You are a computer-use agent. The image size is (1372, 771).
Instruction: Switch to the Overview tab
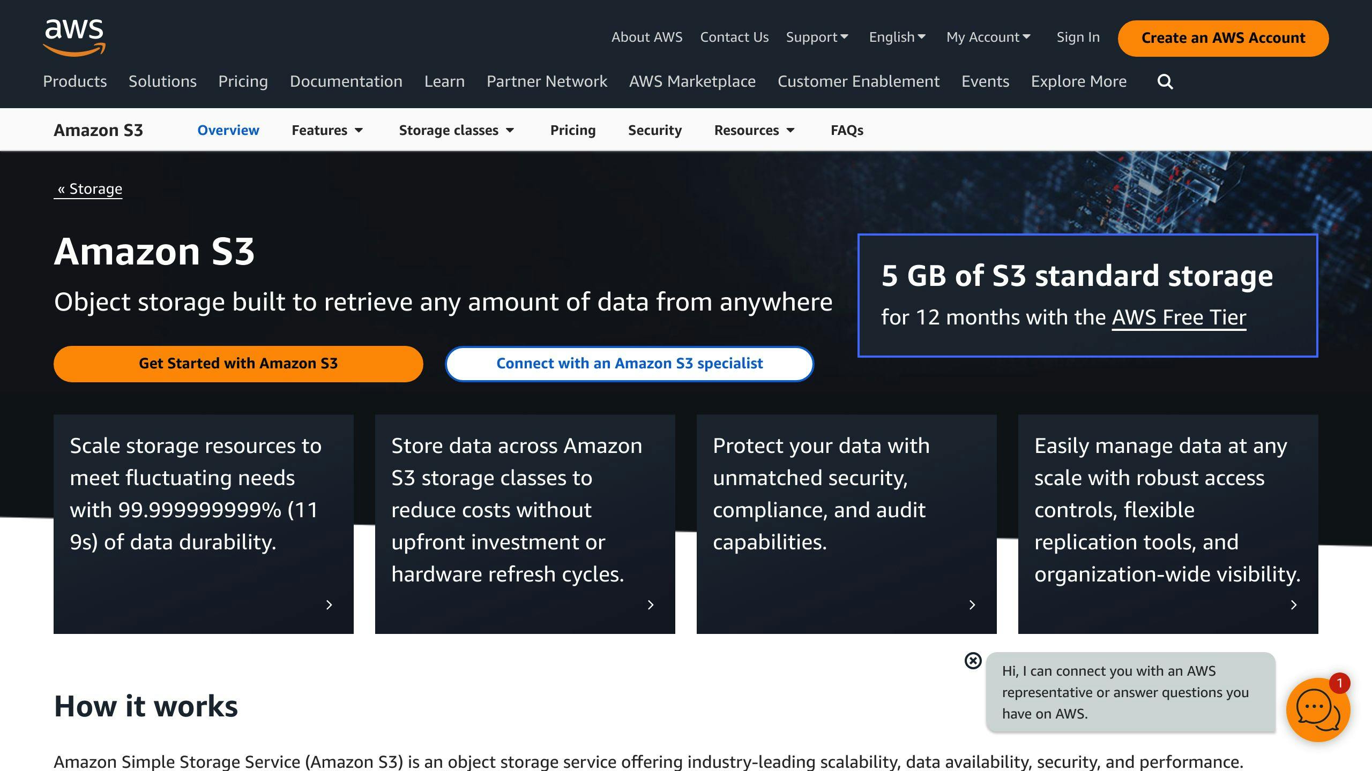pos(228,130)
